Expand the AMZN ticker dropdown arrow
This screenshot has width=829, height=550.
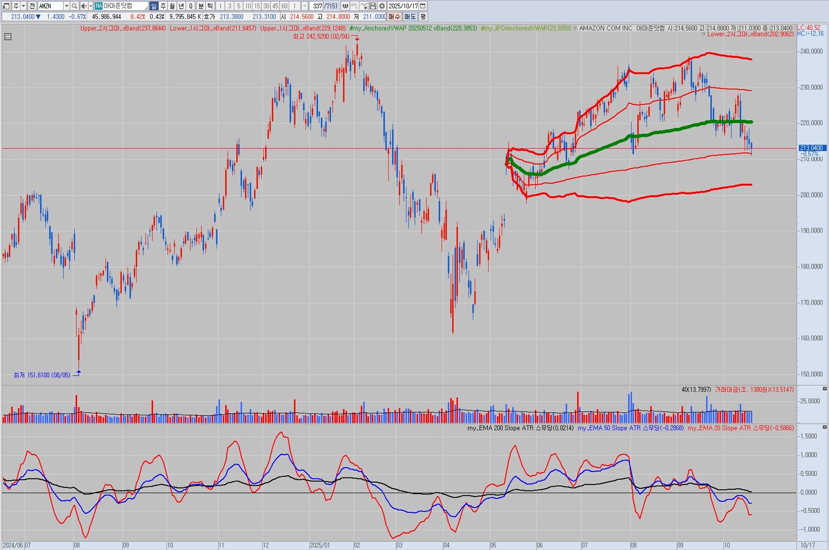pyautogui.click(x=66, y=6)
